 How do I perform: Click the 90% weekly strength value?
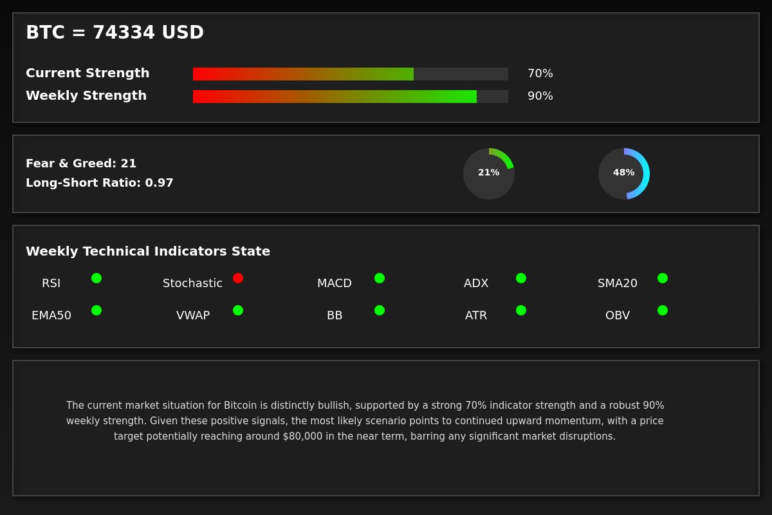point(540,96)
